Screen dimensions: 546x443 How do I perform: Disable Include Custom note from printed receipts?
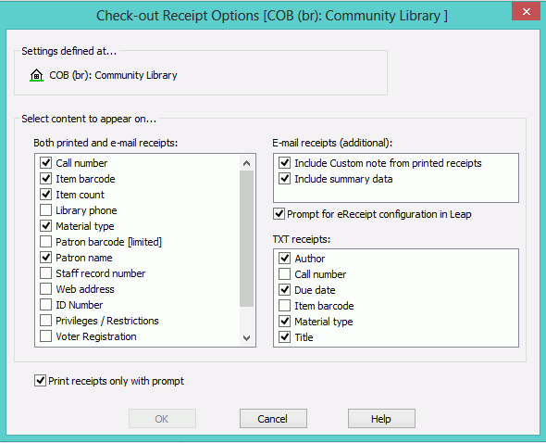(x=284, y=163)
